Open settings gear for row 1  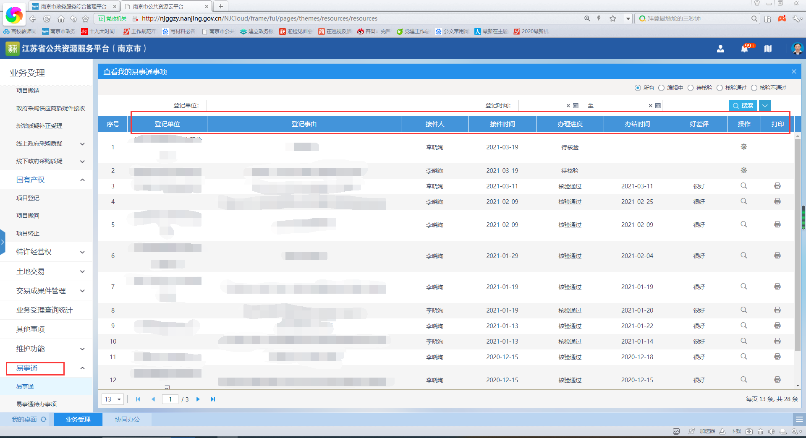pyautogui.click(x=744, y=147)
